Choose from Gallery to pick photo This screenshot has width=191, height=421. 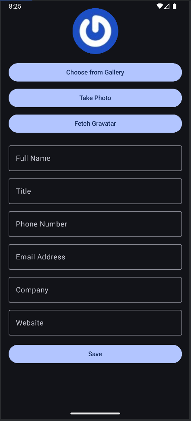click(x=95, y=73)
